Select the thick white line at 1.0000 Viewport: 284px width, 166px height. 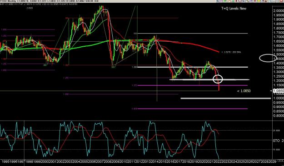tap(226, 98)
